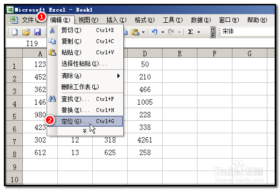Open the toolbar options overflow button
Screen dimensions: 280x190
click(x=213, y=32)
